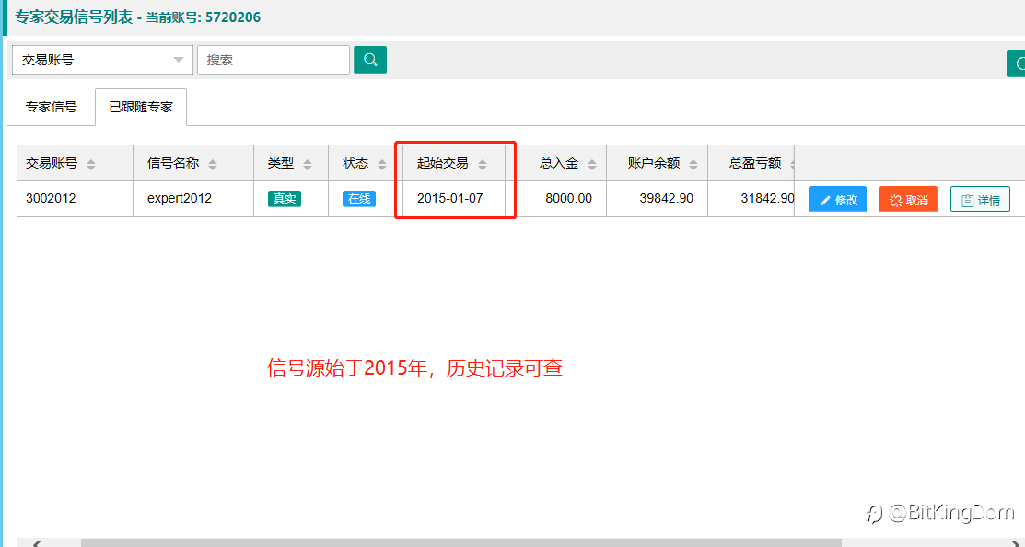Sort by 账户余额 column arrows
This screenshot has height=547, width=1025.
693,164
